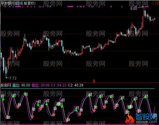Select the chart title 平安银行(日线.前复权)

click(x=18, y=4)
